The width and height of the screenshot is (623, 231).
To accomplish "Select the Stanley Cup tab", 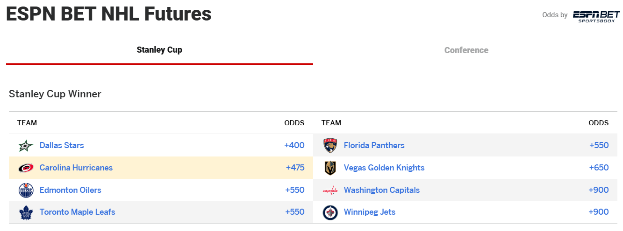I will (159, 50).
